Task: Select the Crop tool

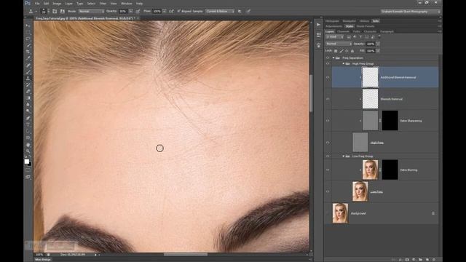Action: point(28,52)
